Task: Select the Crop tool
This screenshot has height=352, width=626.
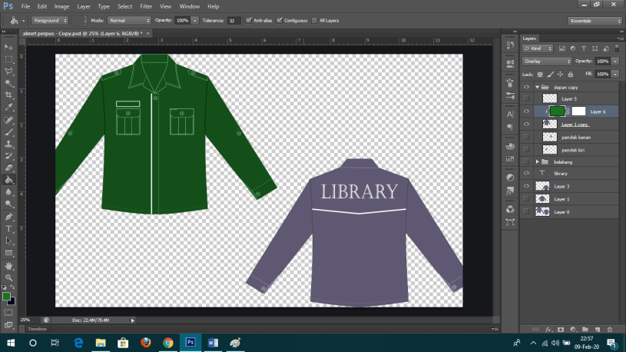Action: click(x=8, y=95)
